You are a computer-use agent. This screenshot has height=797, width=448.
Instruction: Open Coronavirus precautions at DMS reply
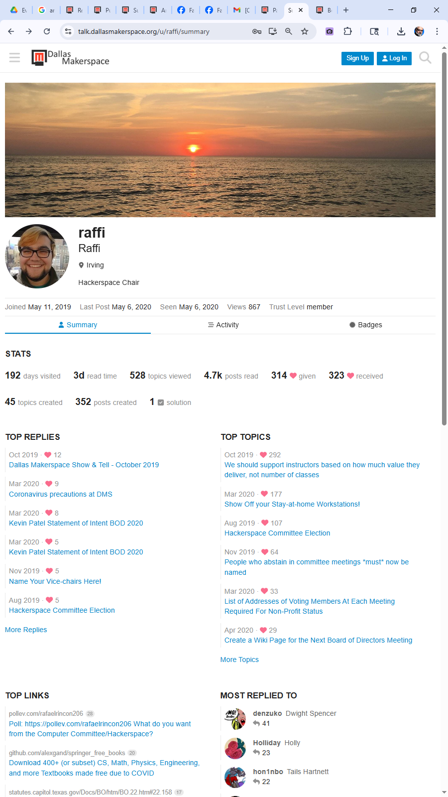[61, 494]
